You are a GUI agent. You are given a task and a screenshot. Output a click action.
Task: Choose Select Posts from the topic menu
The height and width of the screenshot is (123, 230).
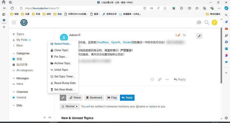(x=63, y=44)
